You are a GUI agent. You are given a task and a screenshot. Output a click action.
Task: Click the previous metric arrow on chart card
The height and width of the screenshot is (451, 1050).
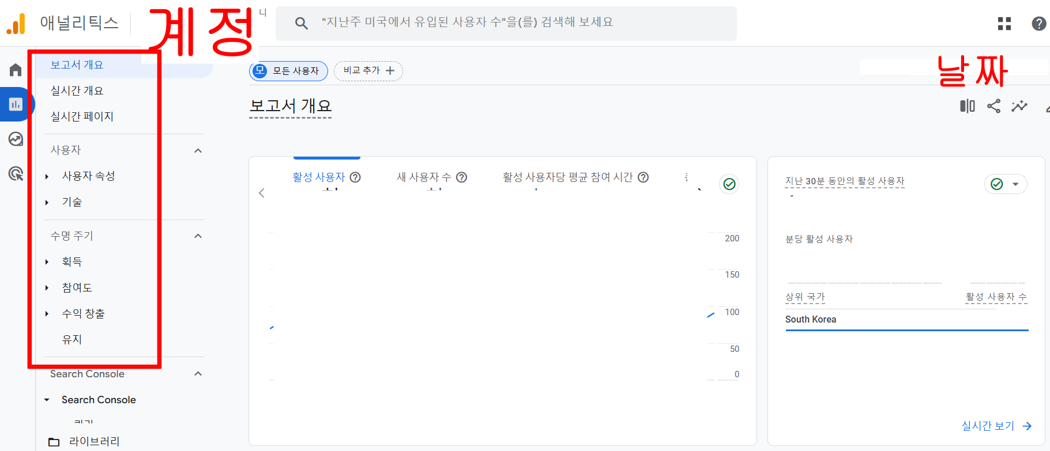262,193
